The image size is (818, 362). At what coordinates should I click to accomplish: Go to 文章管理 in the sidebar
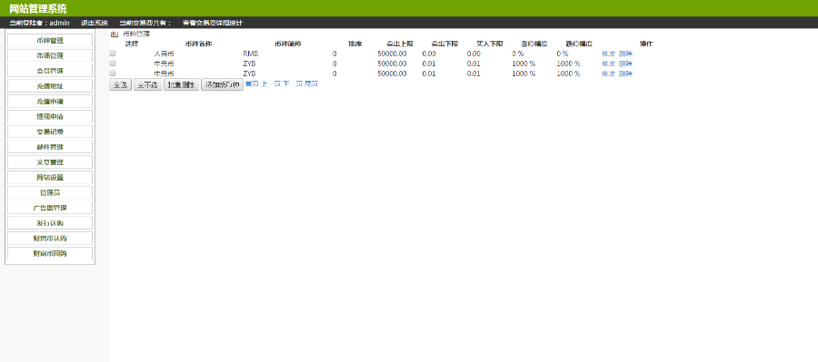click(50, 162)
